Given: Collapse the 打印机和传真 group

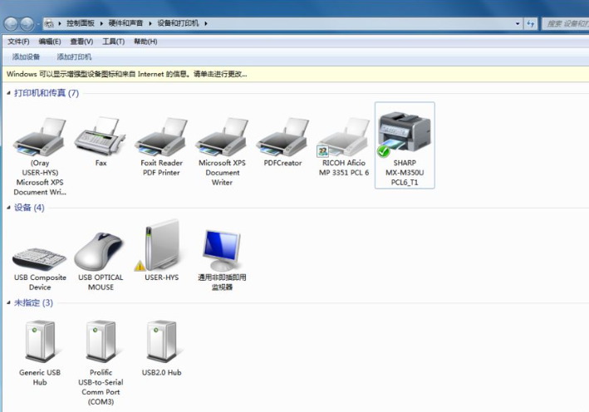Looking at the screenshot, I should click(9, 93).
